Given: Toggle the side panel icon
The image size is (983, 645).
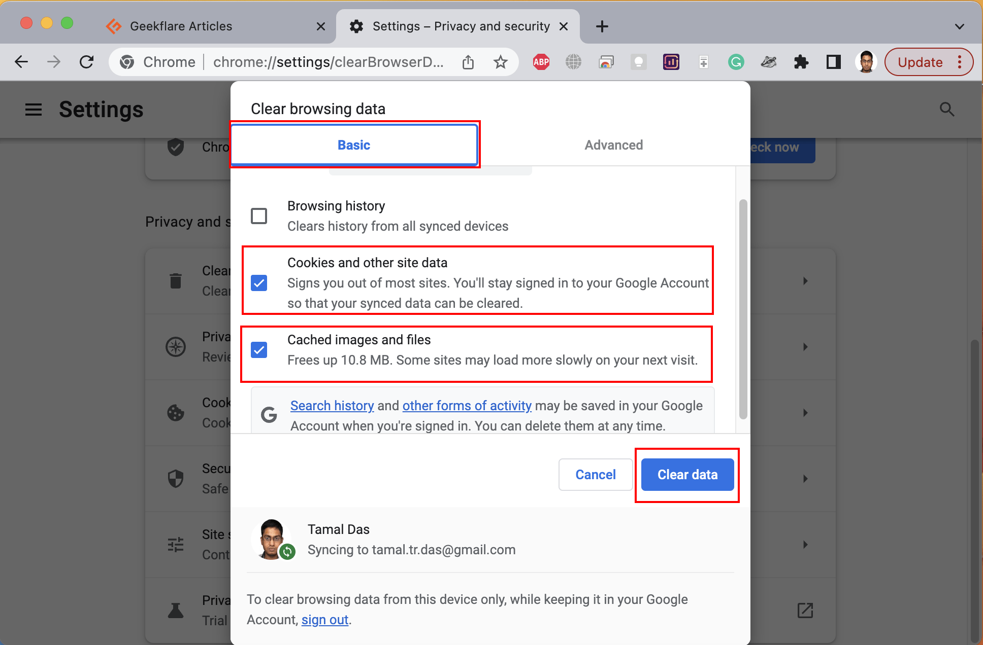Looking at the screenshot, I should pos(833,62).
